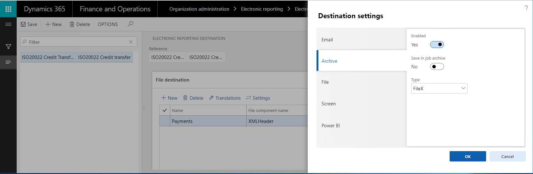Screen dimensions: 533x174
Task: Click the XMLHeader cell
Action: 277,121
